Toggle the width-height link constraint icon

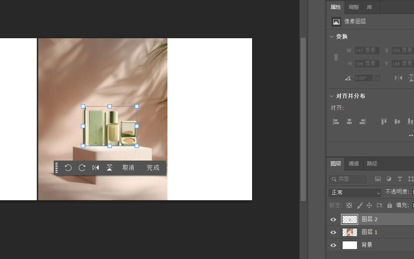pyautogui.click(x=336, y=57)
